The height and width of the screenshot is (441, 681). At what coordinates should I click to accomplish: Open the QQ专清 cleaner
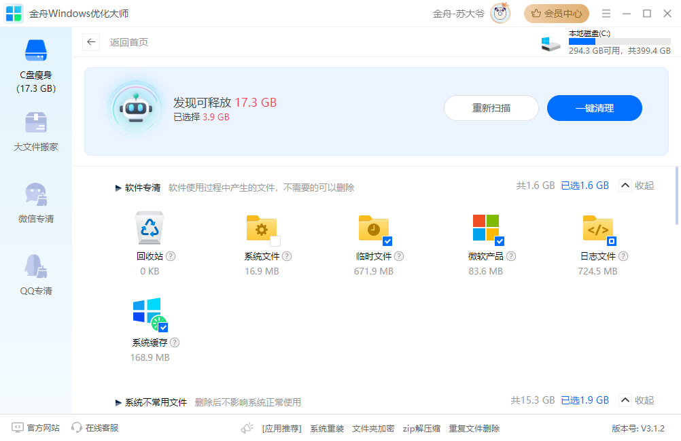(36, 275)
